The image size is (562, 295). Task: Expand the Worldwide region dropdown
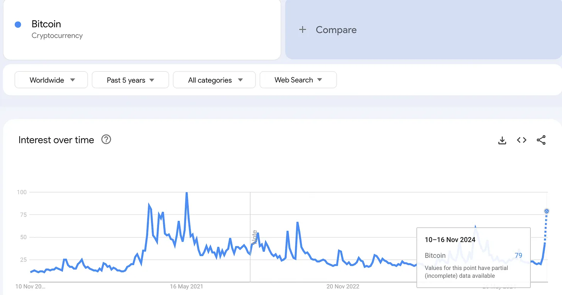point(51,80)
